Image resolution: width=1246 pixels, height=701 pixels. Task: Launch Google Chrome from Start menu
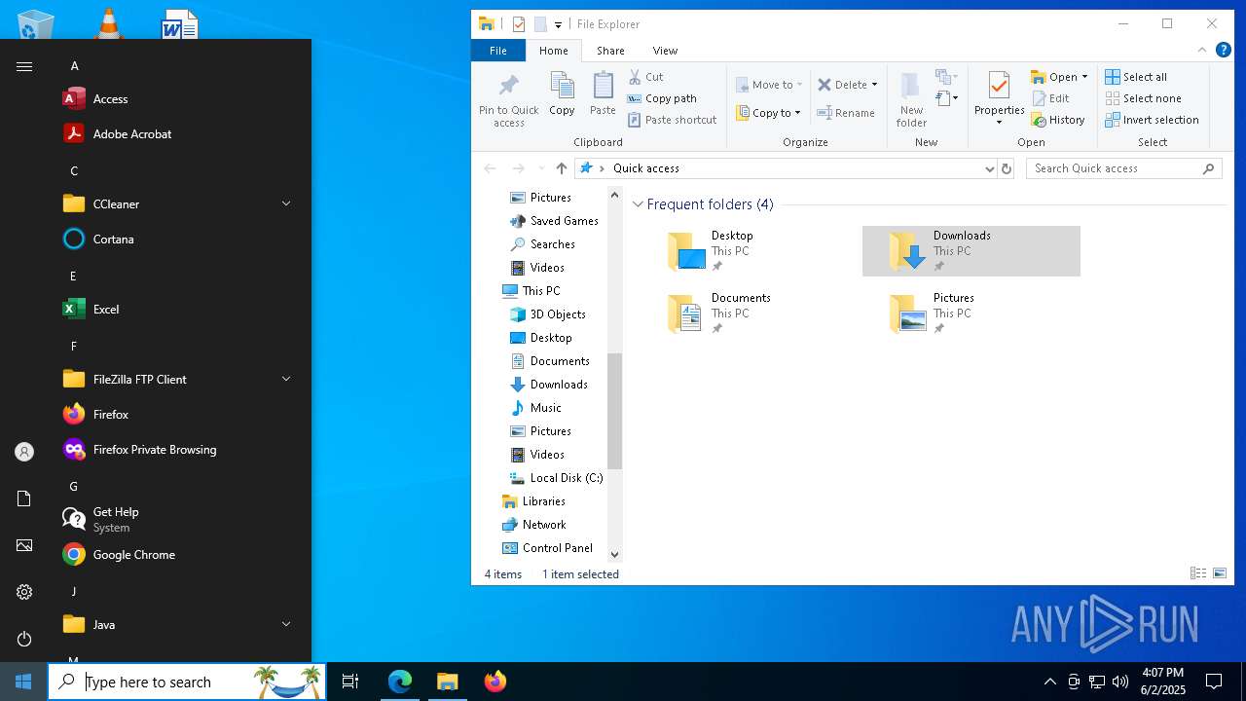[180, 555]
